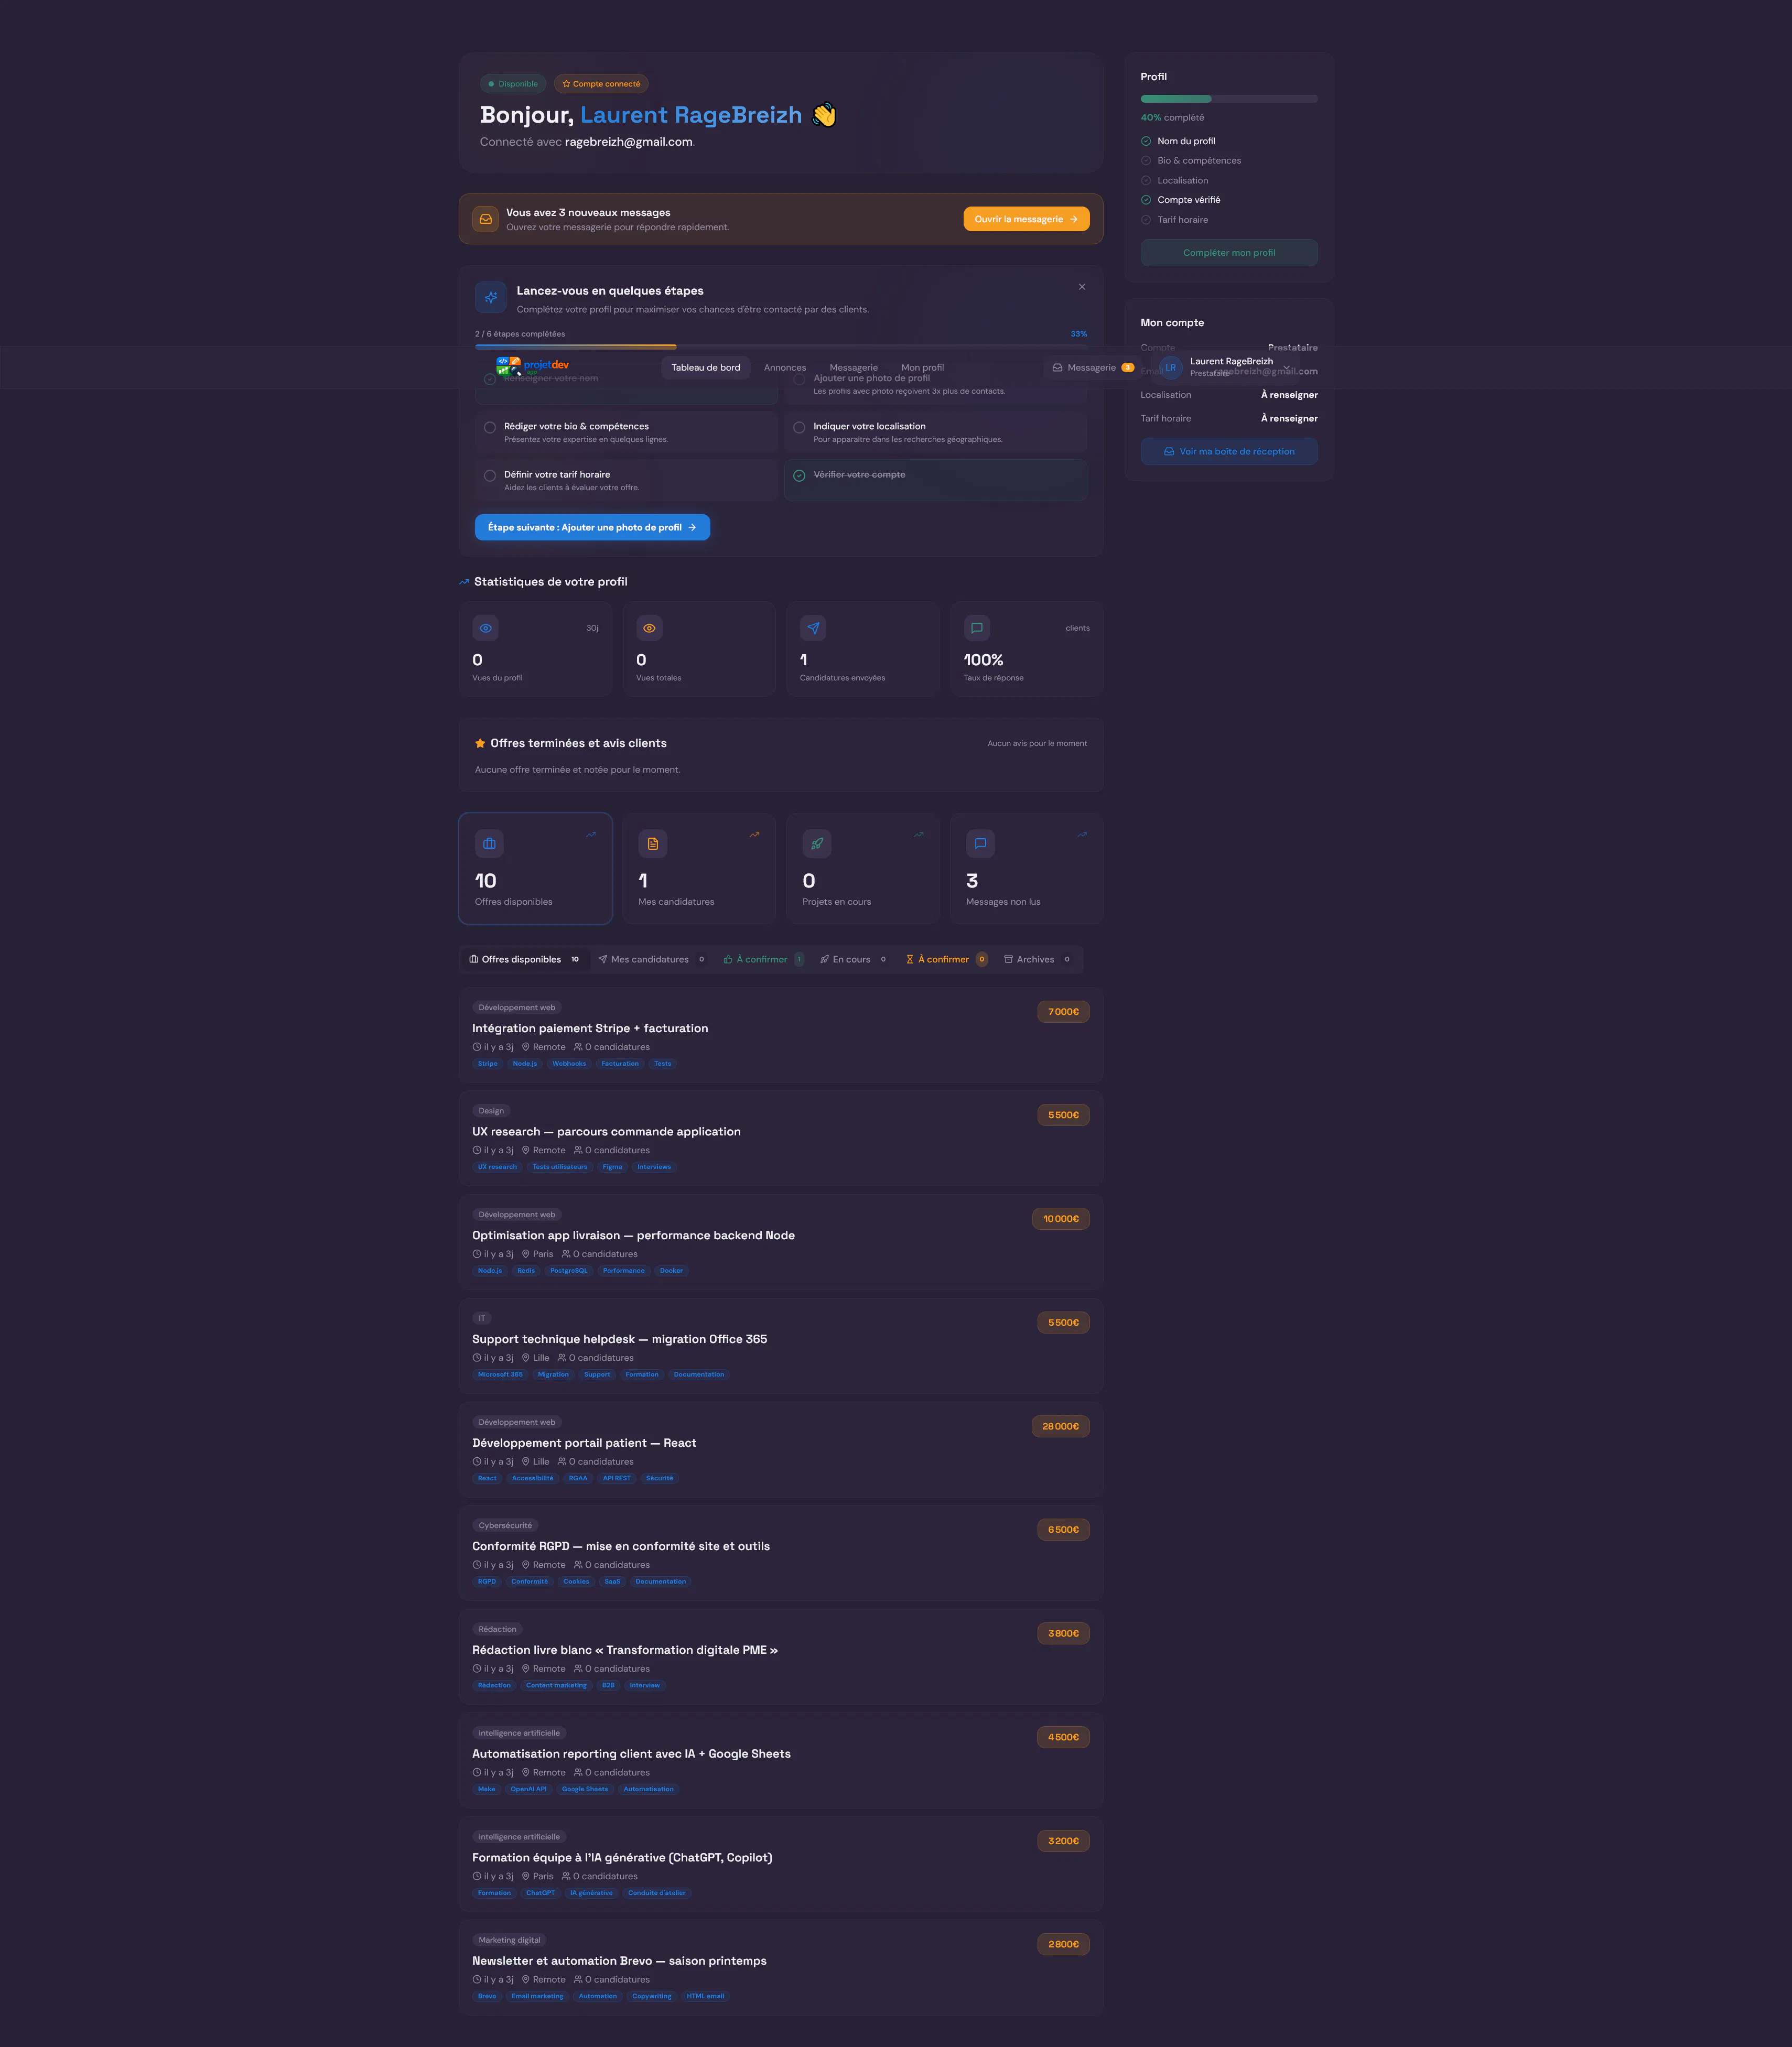Click the rocket icon in the Projets en cours card

click(817, 843)
